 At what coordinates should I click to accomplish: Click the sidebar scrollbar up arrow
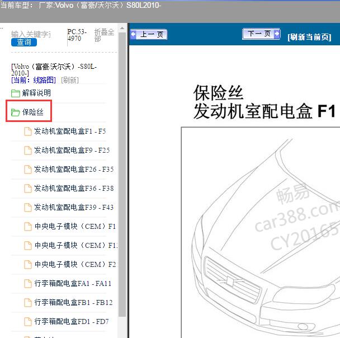(122, 28)
